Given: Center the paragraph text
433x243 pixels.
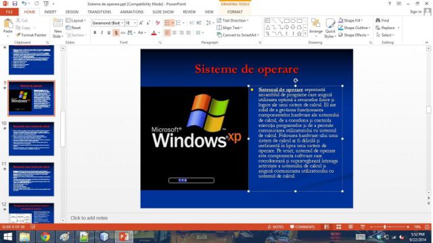Looking at the screenshot, I should (x=175, y=32).
